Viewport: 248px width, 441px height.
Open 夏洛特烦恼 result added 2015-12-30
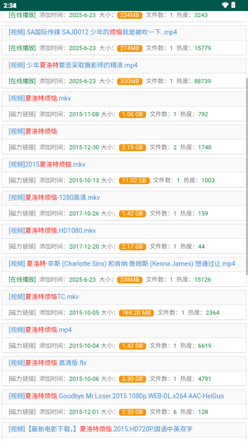pyautogui.click(x=33, y=131)
